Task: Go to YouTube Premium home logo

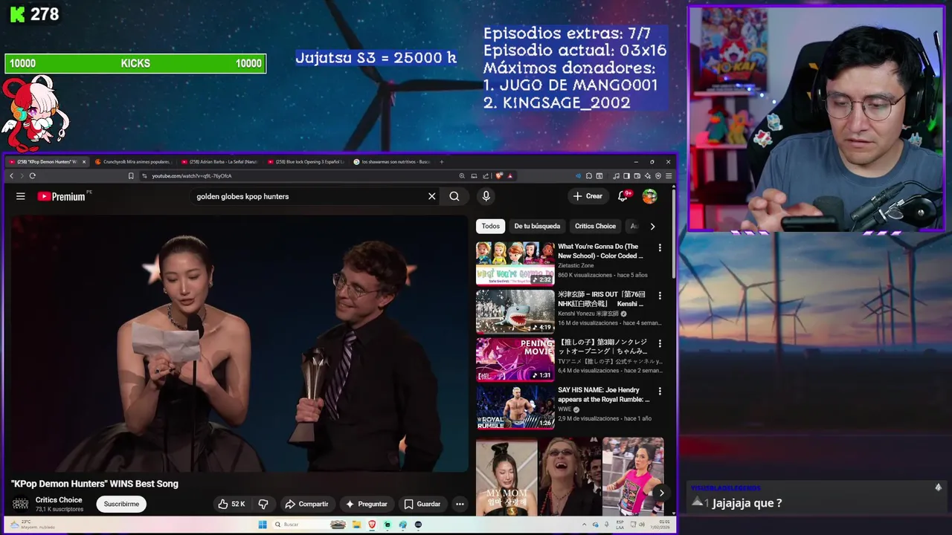Action: (61, 196)
